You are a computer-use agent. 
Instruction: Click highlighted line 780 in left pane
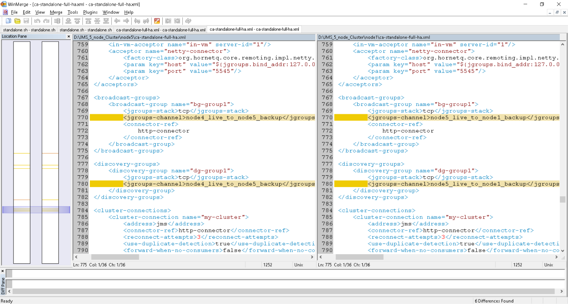202,184
